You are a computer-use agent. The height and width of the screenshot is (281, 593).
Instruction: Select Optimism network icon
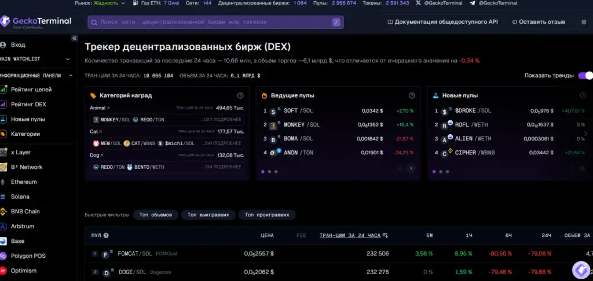pyautogui.click(x=3, y=271)
